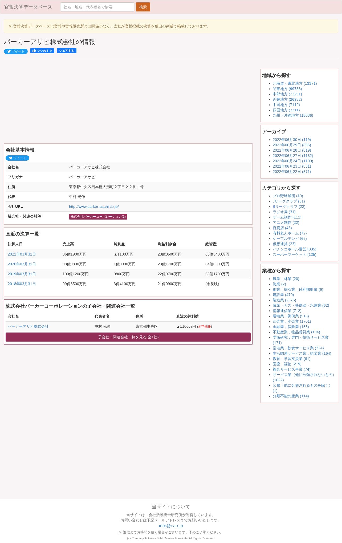The height and width of the screenshot is (543, 342).
Task: Browse 複合サービス事業 (74) industry
Action: [x=291, y=369]
